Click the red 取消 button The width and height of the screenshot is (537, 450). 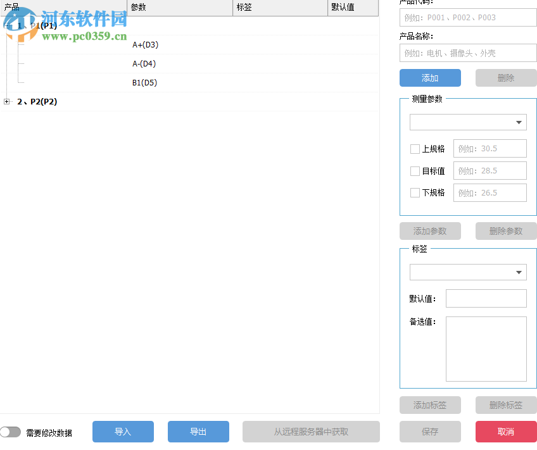coord(506,431)
